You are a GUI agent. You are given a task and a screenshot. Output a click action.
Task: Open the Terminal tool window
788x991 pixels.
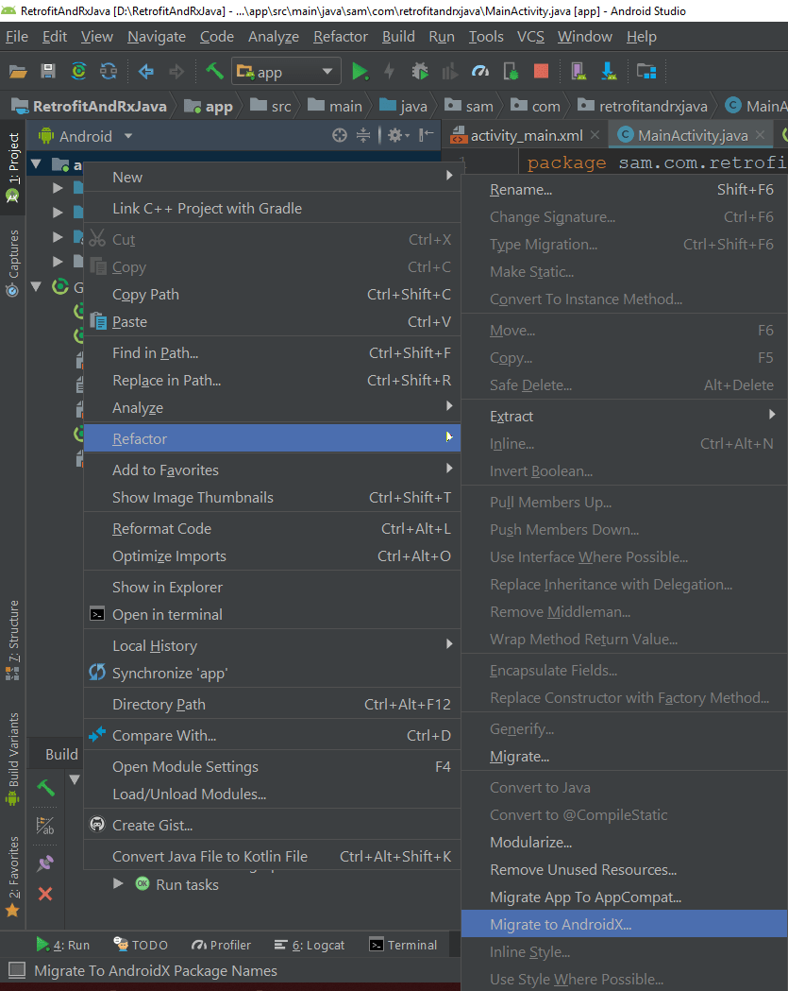[x=403, y=945]
